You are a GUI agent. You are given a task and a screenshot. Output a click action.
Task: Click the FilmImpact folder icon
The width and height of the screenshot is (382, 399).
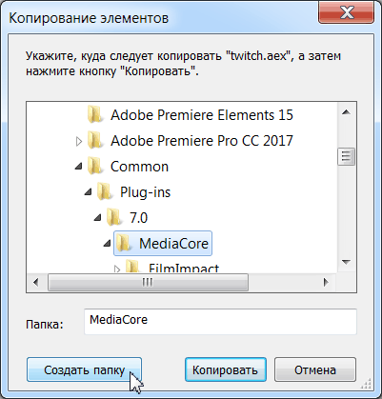(133, 266)
